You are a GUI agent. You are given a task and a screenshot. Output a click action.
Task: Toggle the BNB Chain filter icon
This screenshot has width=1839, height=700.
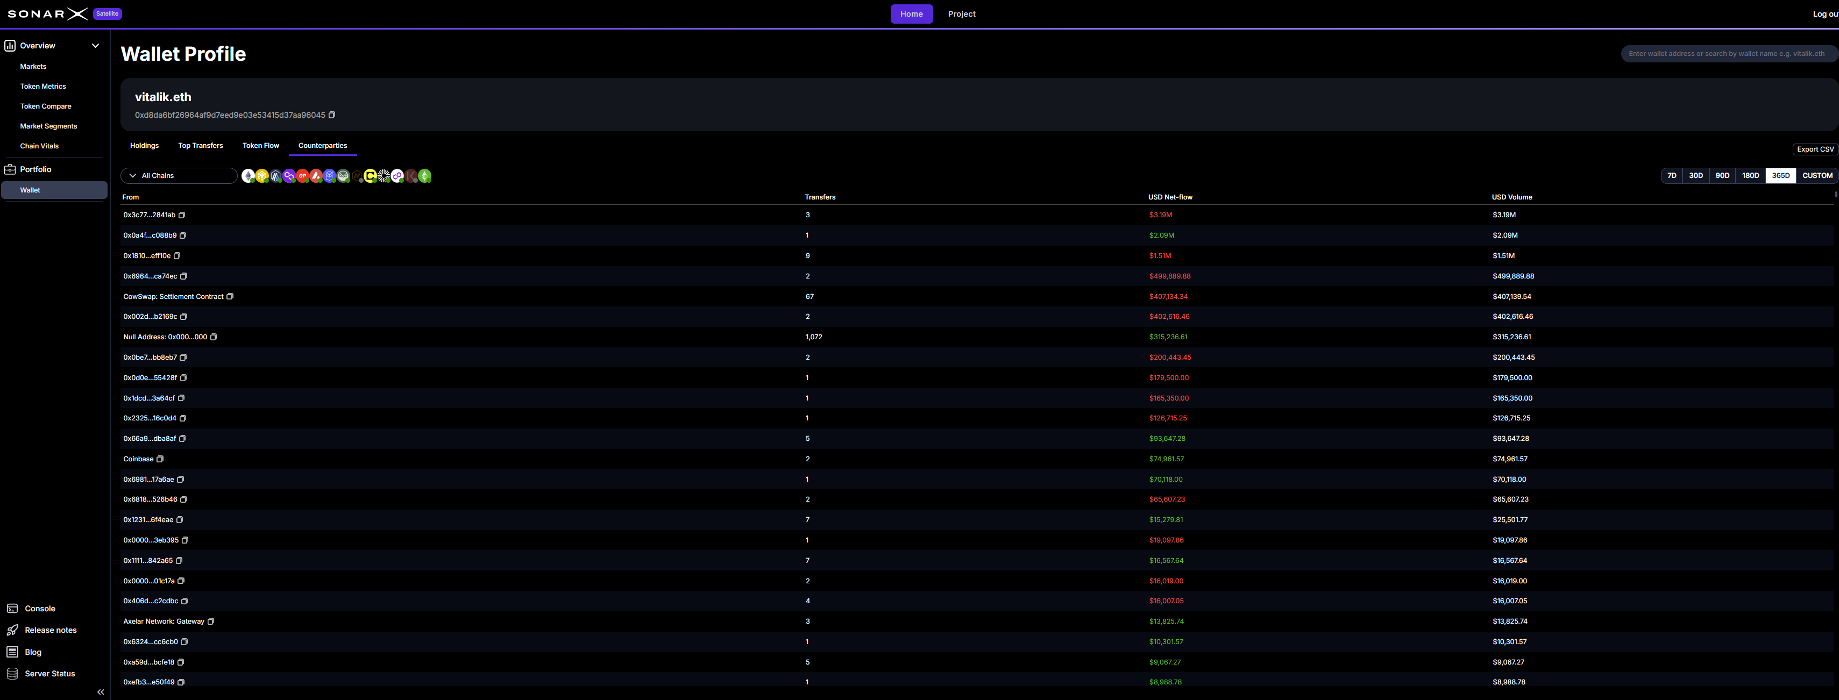pos(262,175)
